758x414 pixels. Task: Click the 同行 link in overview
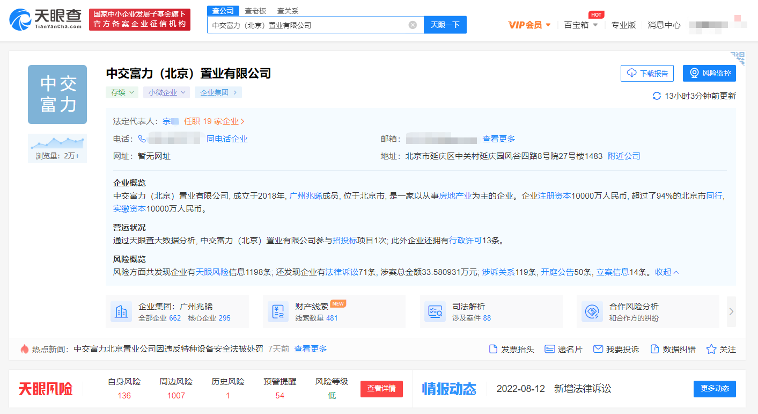715,195
